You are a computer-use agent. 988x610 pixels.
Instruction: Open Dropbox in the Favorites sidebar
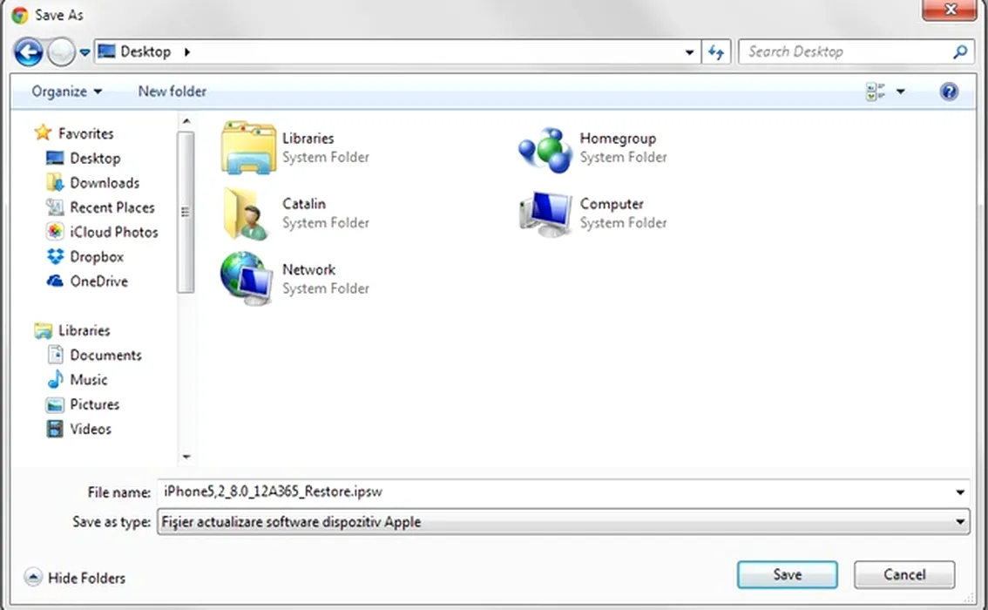coord(96,257)
